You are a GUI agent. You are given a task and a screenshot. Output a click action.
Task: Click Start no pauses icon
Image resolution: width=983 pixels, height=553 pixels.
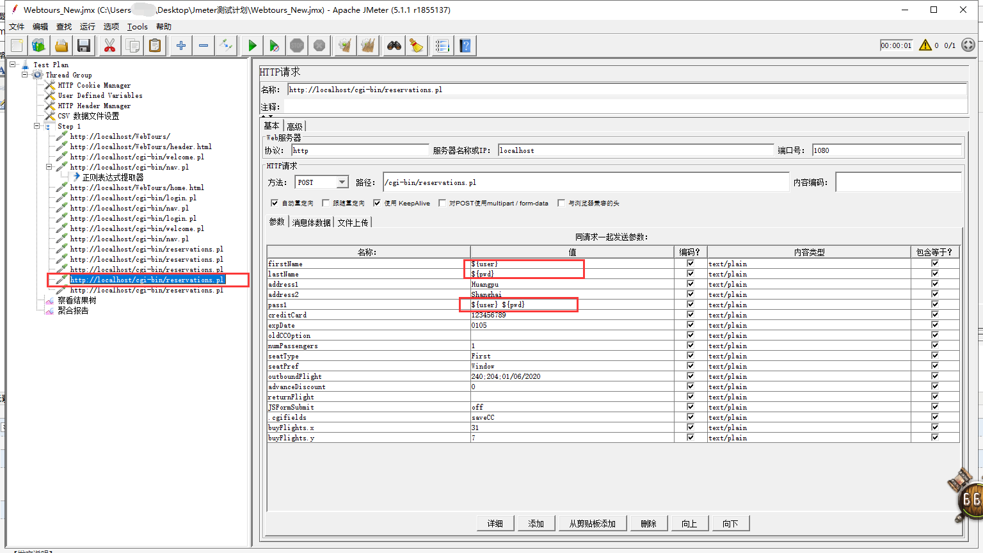[275, 45]
